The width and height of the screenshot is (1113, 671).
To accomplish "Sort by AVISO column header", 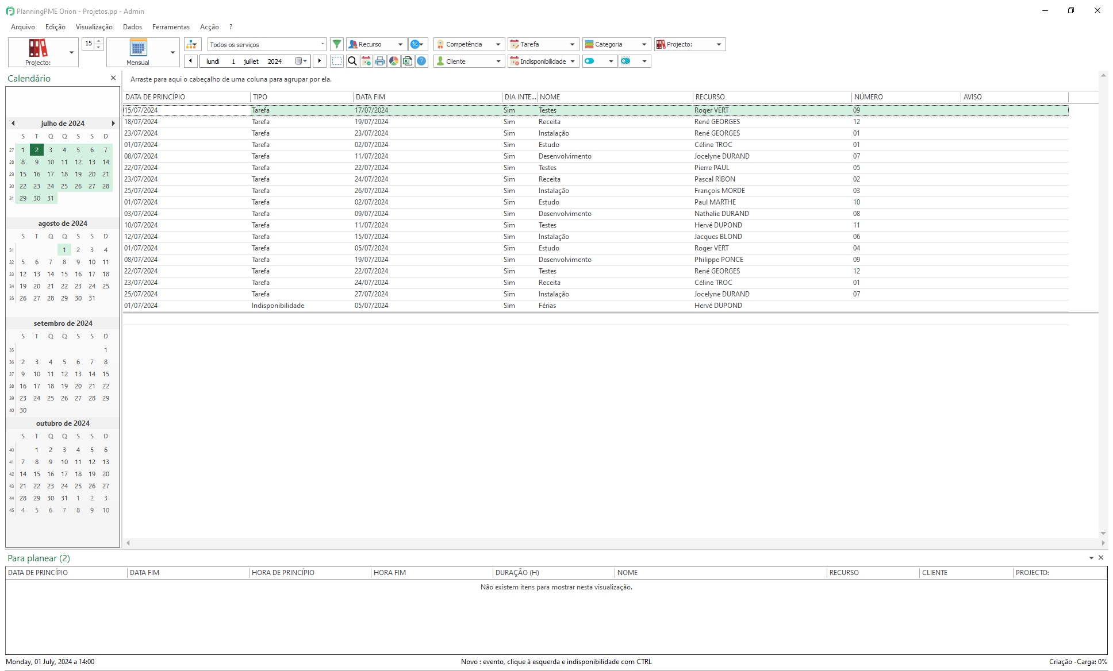I will click(1014, 97).
